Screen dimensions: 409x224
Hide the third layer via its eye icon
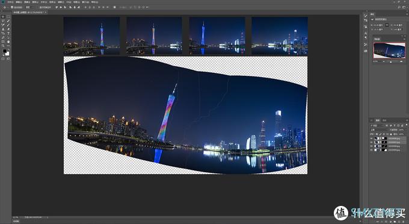pos(372,146)
